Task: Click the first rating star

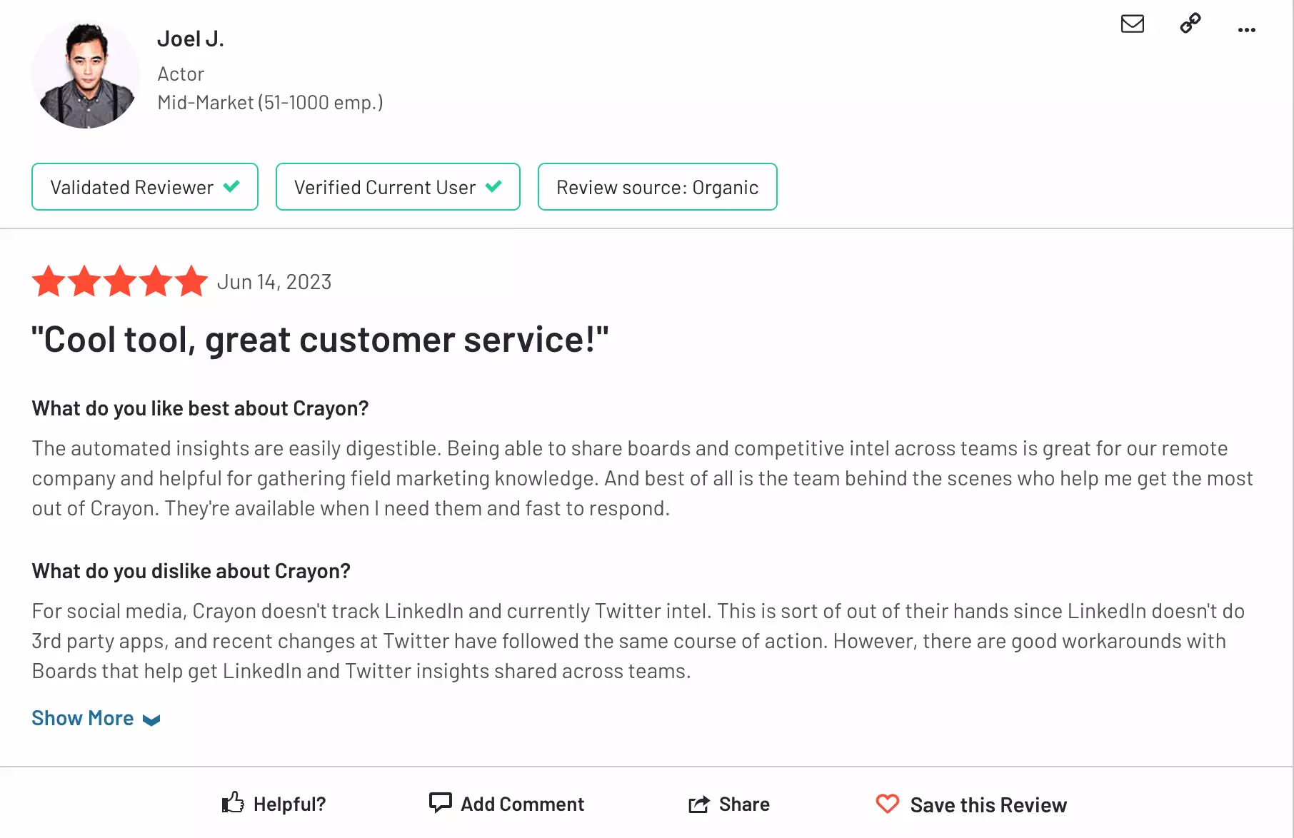Action: click(49, 281)
